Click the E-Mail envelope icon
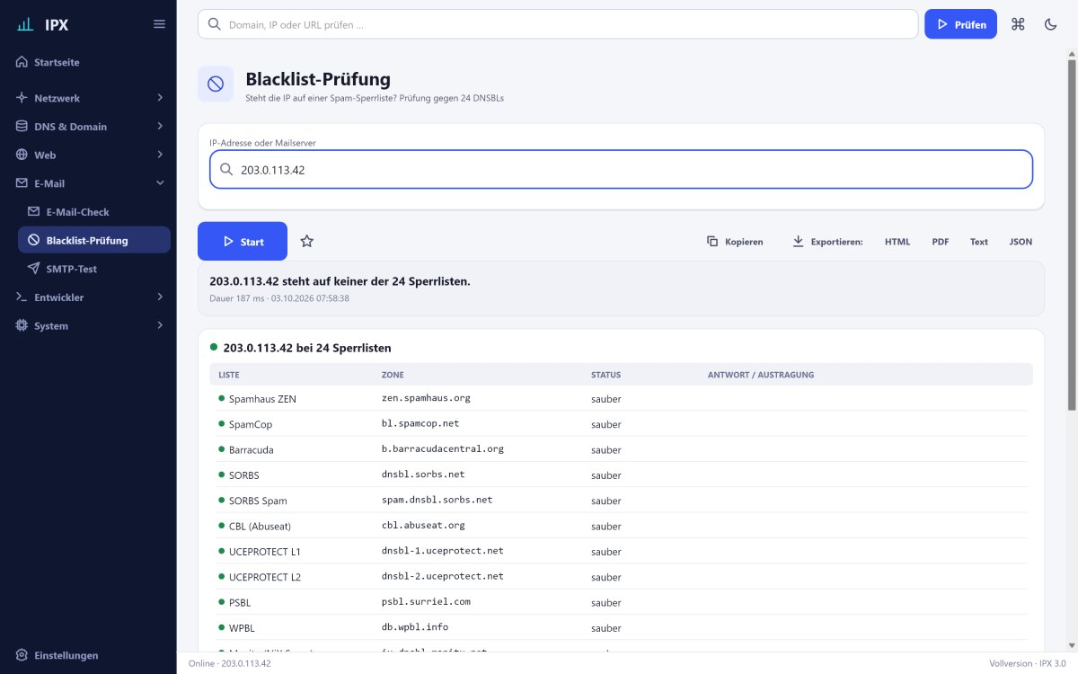This screenshot has width=1078, height=674. click(x=22, y=183)
